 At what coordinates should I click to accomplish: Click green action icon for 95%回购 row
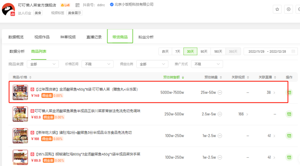tap(289, 157)
